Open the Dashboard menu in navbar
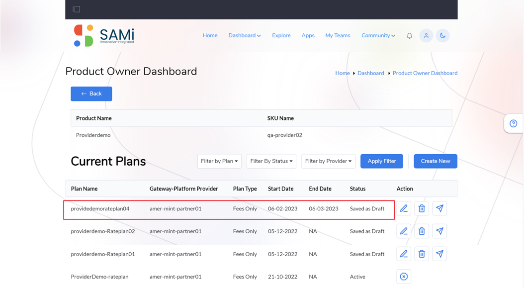 tap(245, 35)
